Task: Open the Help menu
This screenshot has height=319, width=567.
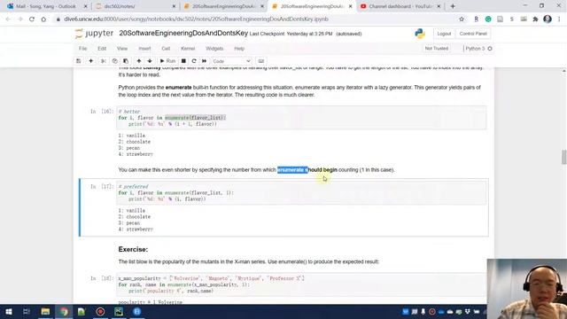Action: (239, 49)
